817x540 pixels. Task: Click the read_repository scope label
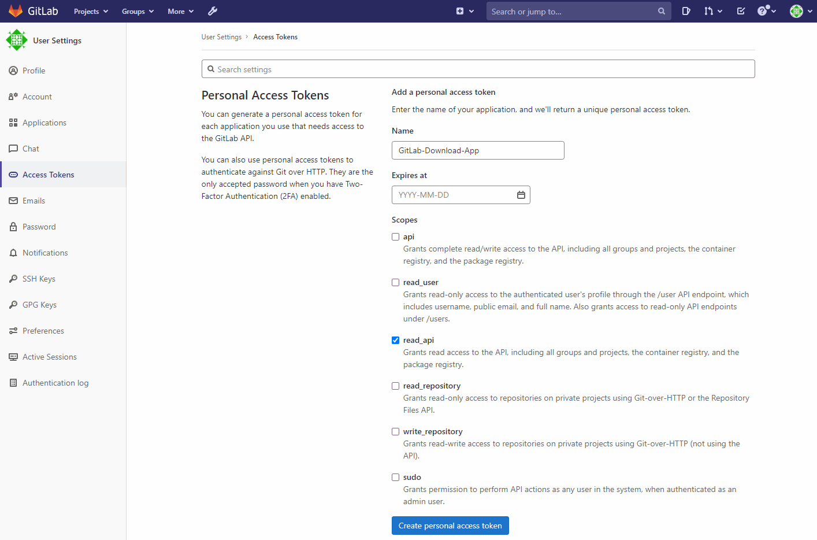click(432, 386)
